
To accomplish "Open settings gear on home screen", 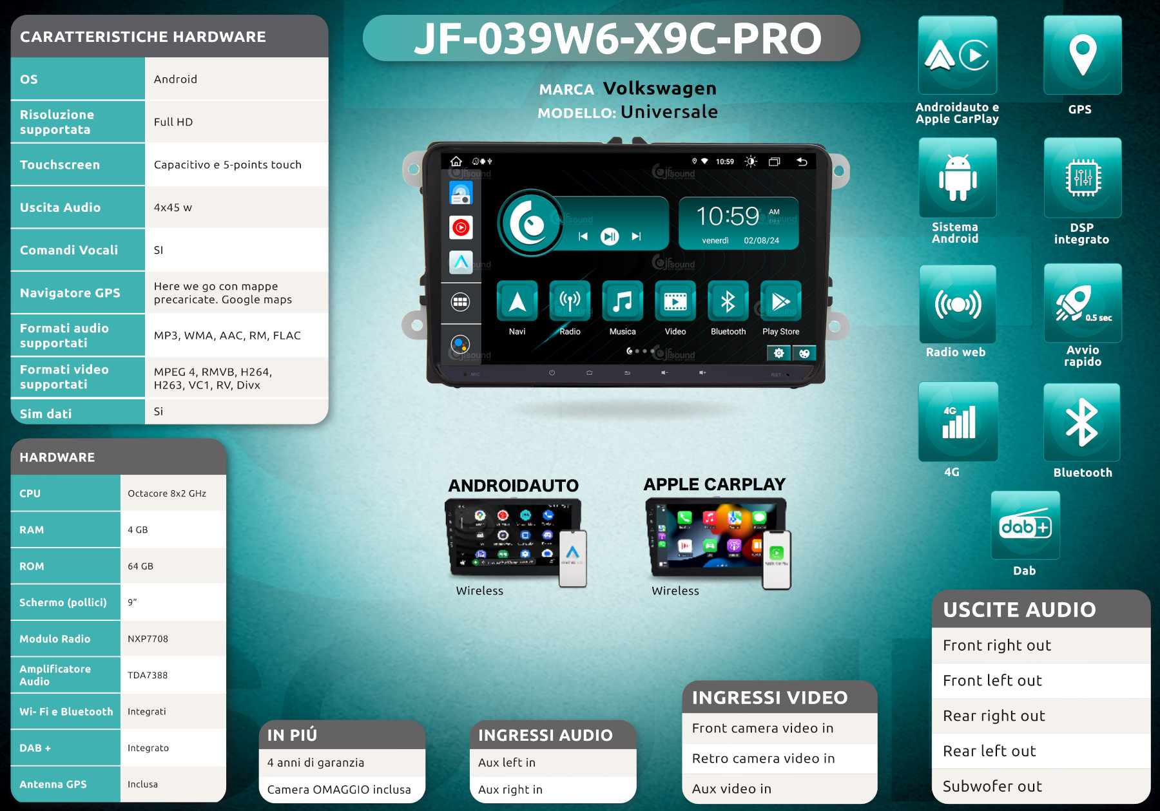I will (778, 353).
